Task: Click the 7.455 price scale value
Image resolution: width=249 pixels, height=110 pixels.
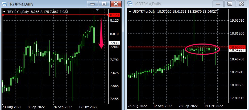Action: click(x=114, y=99)
